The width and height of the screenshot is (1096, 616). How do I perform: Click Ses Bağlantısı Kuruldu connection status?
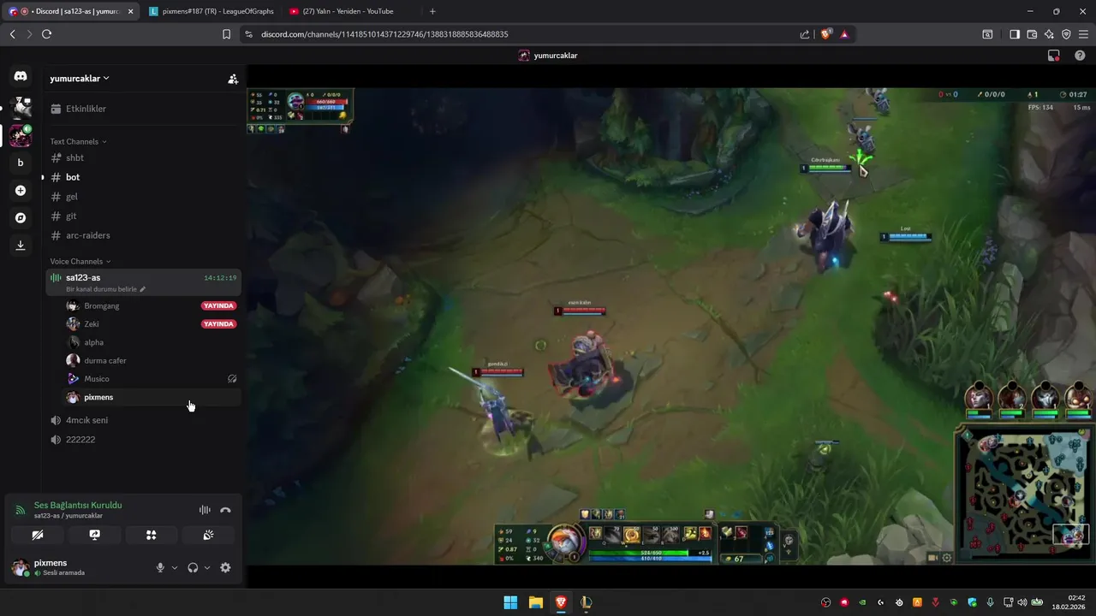[78, 505]
